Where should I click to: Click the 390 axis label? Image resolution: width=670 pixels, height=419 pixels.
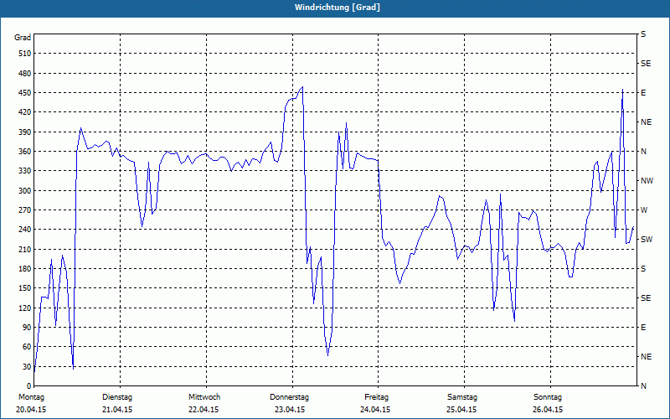pyautogui.click(x=25, y=132)
